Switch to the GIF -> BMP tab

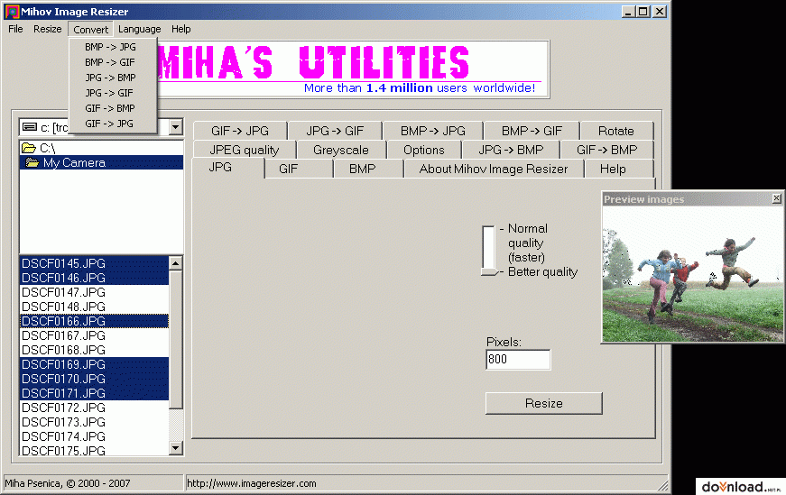pos(606,150)
